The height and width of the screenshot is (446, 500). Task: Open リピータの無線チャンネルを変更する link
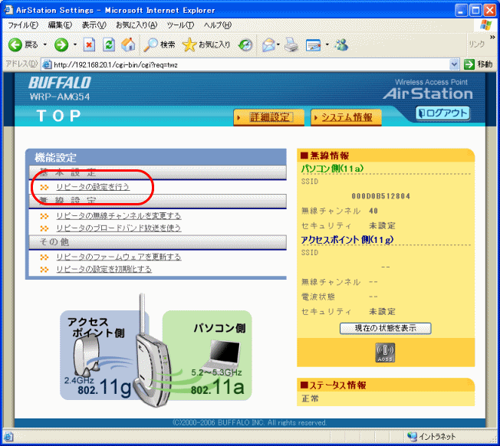tap(119, 216)
